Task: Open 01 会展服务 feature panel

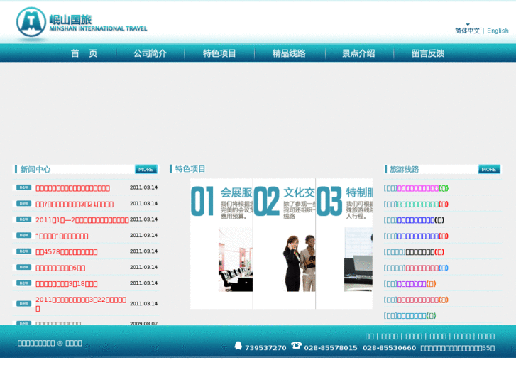Action: (221, 244)
